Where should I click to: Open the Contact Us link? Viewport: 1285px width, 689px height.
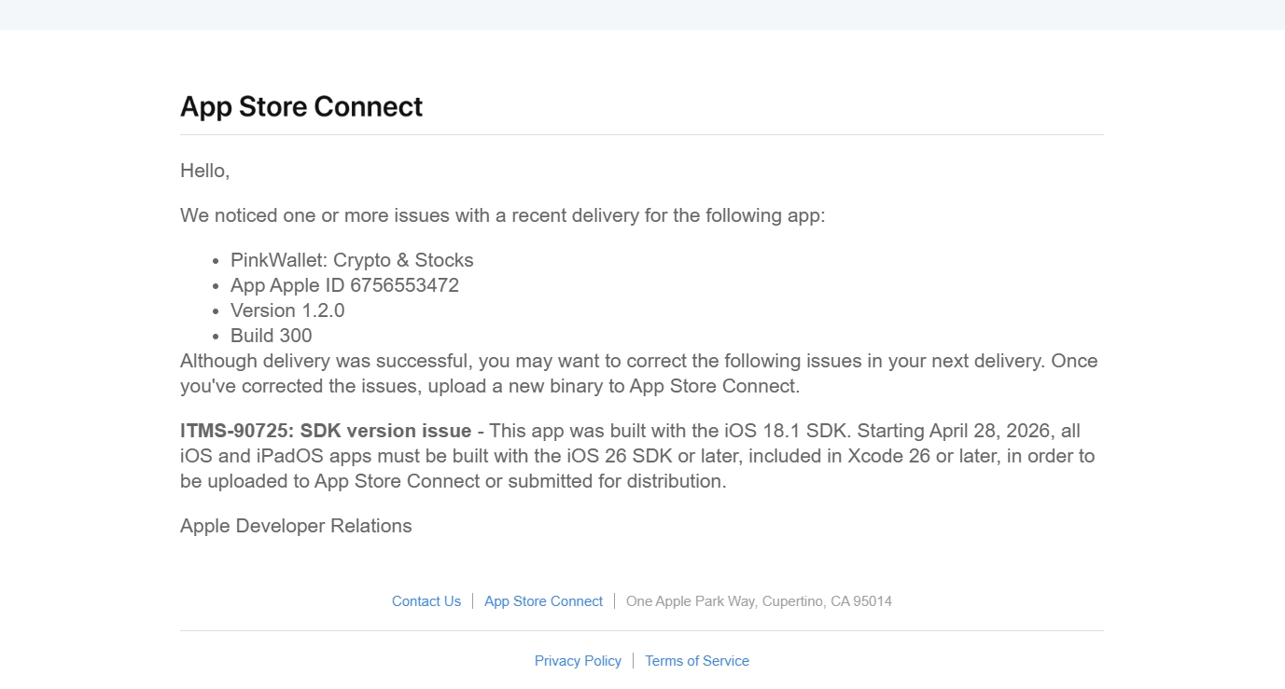[426, 601]
